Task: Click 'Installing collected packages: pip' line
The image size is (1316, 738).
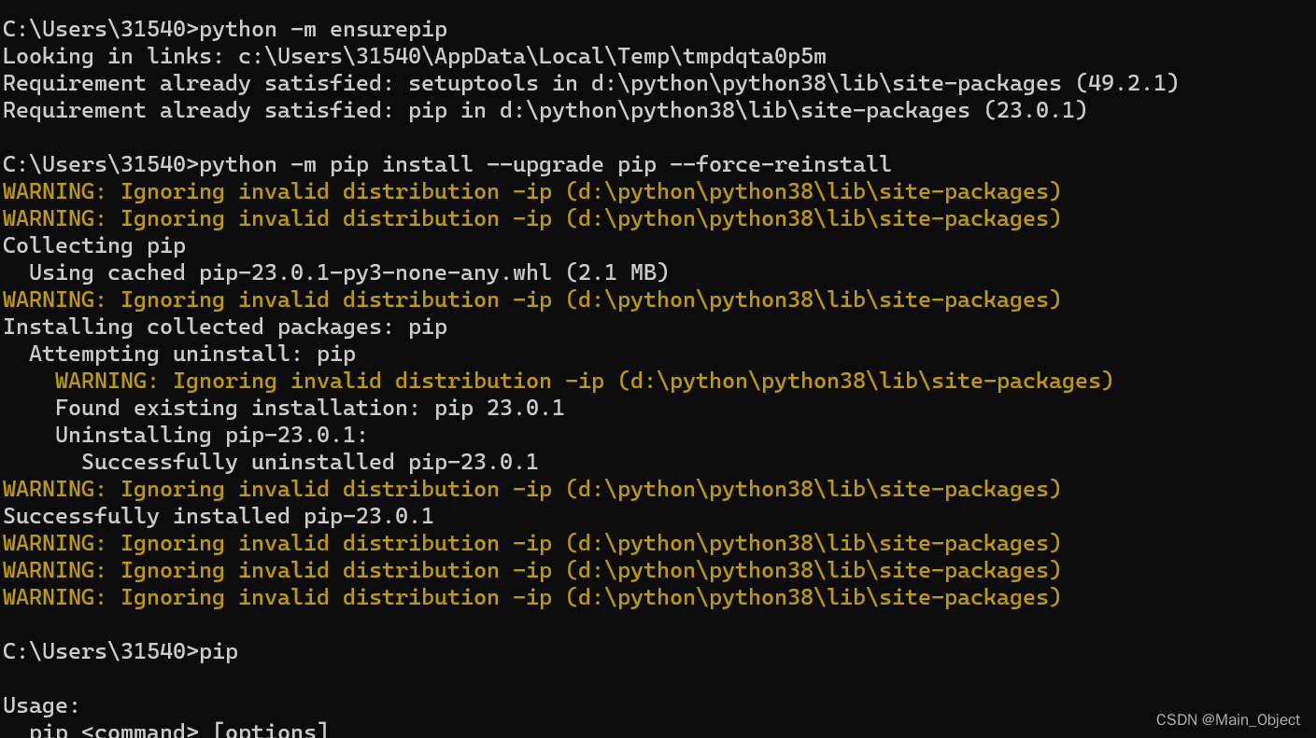Action: pyautogui.click(x=225, y=327)
